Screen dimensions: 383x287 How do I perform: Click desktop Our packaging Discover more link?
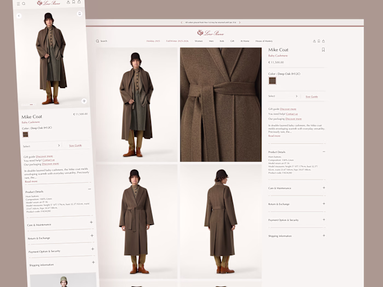click(x=293, y=119)
